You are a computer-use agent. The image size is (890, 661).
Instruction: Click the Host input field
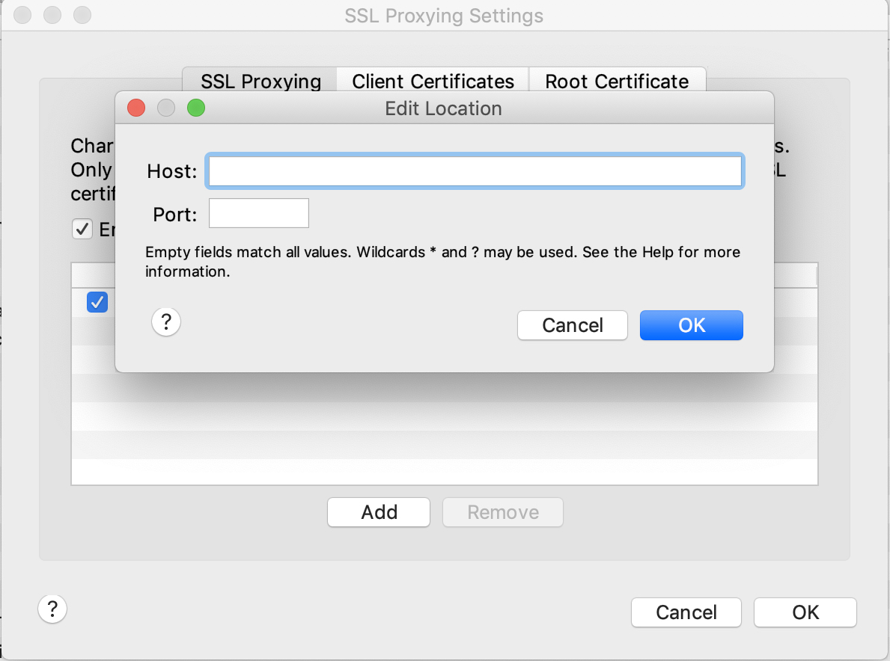pyautogui.click(x=475, y=171)
